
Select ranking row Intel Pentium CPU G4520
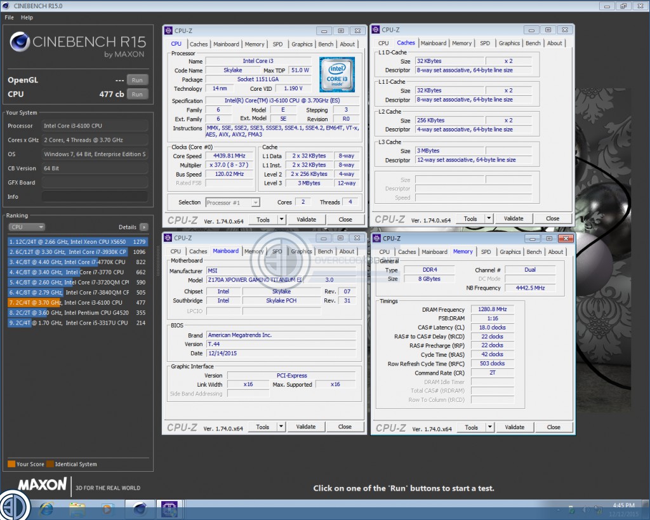pos(77,312)
